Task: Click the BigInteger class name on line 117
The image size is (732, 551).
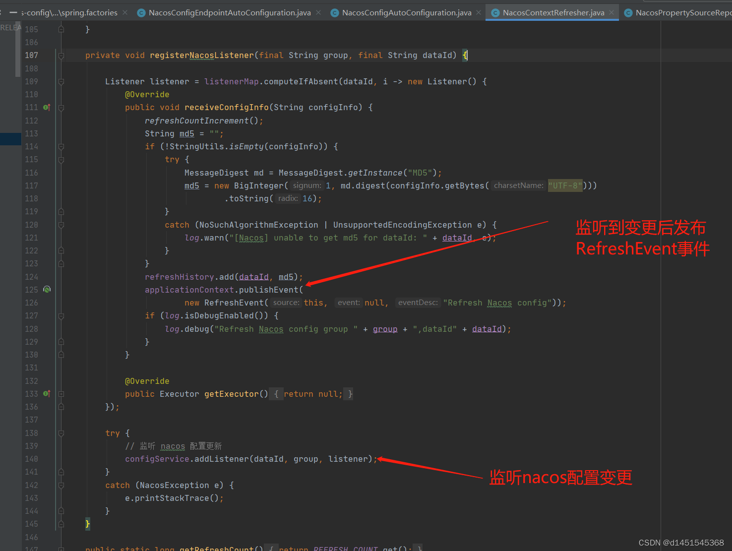Action: pyautogui.click(x=259, y=185)
